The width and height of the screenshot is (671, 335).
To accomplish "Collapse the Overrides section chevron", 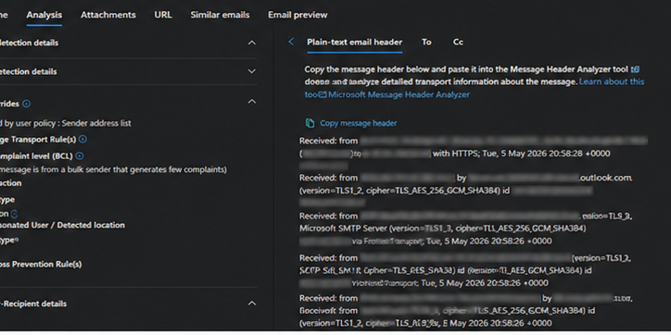I will [252, 101].
